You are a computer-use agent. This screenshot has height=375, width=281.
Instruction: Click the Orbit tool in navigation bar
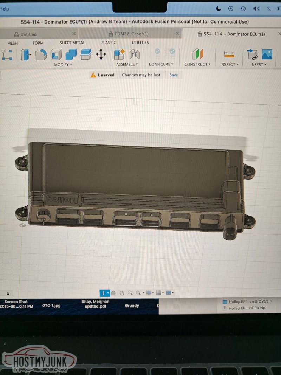(103, 293)
